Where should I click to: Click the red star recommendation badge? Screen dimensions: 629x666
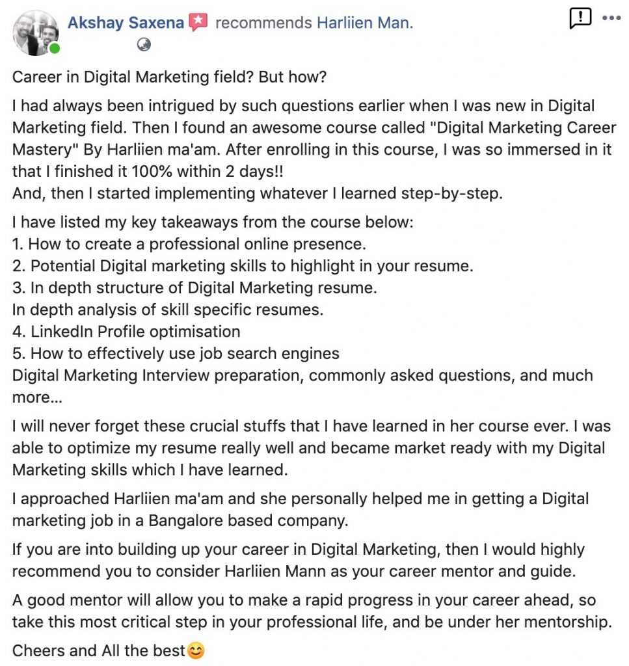[198, 22]
